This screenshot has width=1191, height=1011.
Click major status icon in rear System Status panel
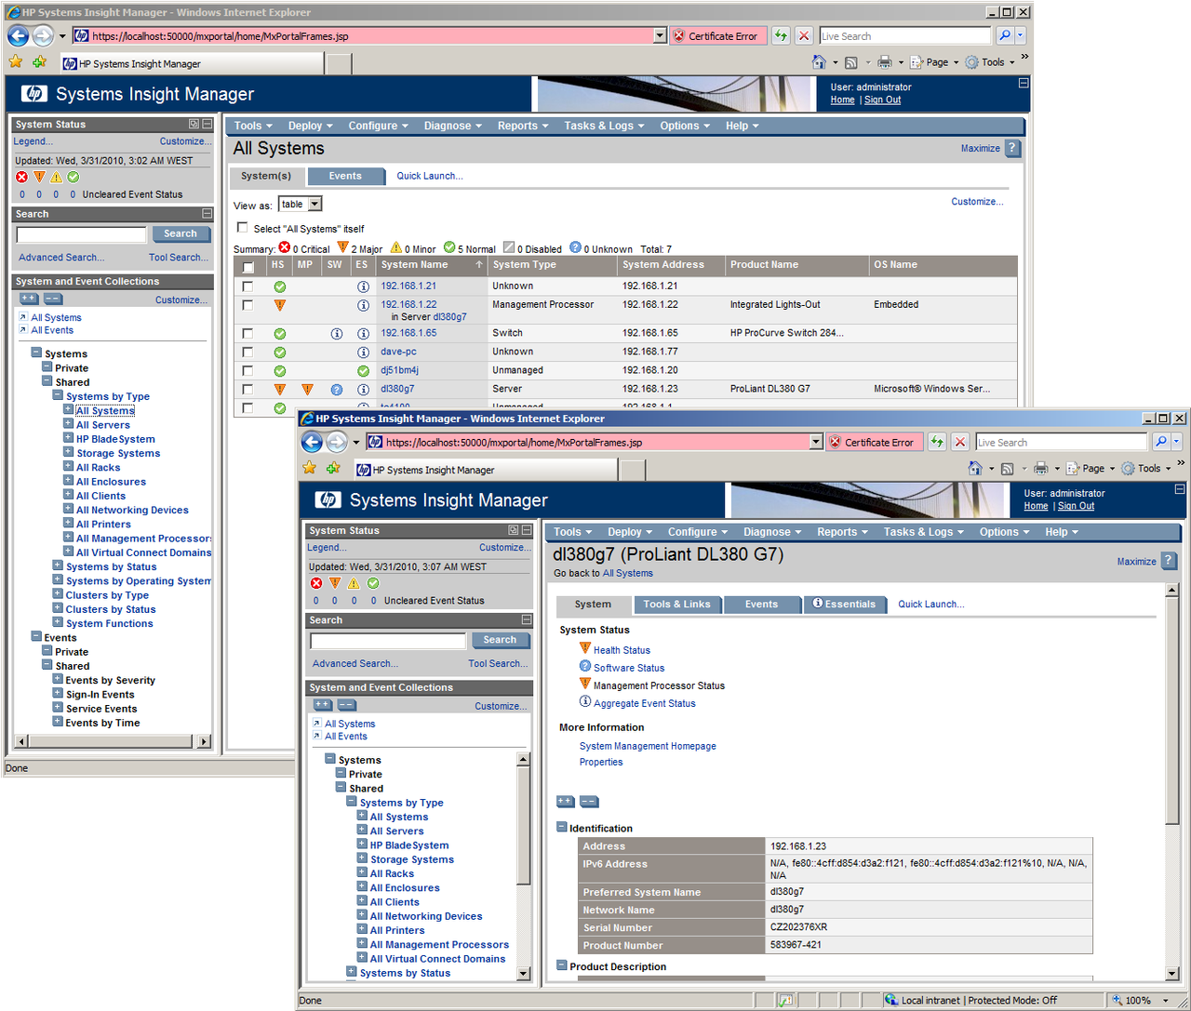(39, 177)
